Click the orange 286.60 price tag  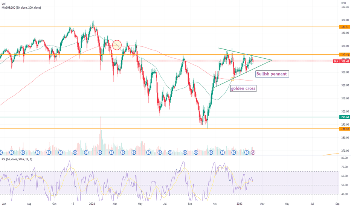point(345,129)
